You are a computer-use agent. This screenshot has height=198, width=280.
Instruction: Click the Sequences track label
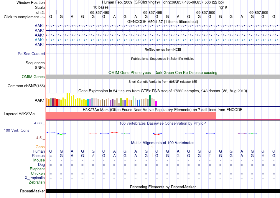pos(35,63)
